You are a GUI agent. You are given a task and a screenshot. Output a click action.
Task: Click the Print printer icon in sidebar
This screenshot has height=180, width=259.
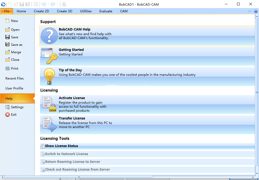click(x=8, y=68)
